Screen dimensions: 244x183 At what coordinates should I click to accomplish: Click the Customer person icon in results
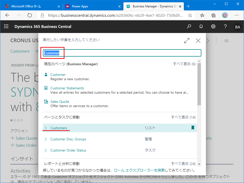46,75
